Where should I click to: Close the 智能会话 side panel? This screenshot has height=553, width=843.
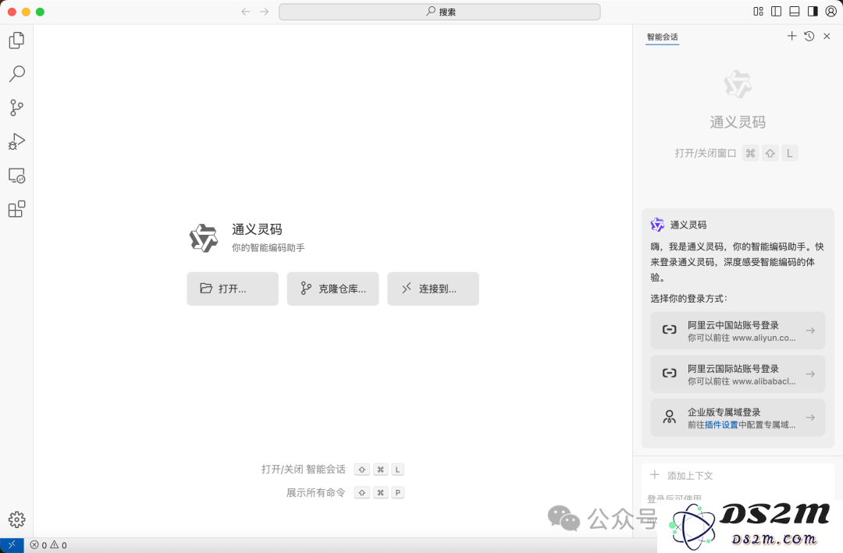827,36
